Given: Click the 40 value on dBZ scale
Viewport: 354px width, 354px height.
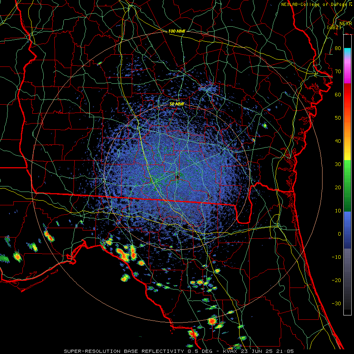Looking at the screenshot, I should pos(338,141).
